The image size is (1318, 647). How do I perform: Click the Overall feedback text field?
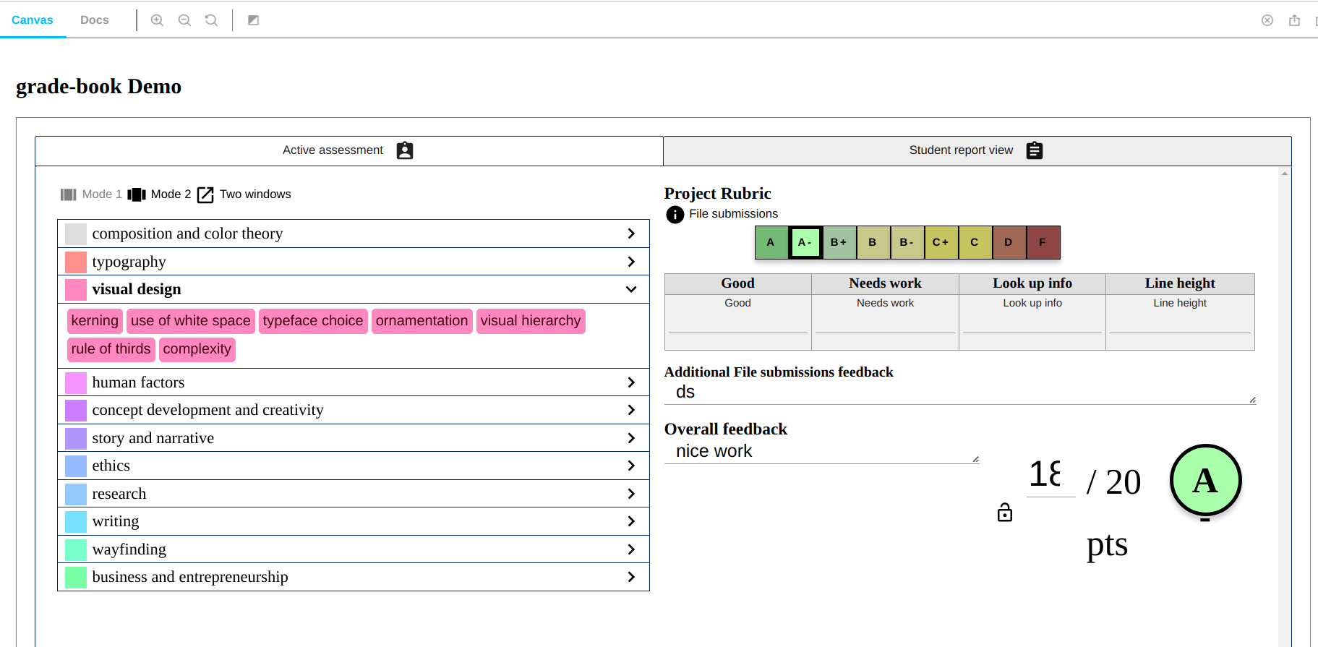[822, 452]
